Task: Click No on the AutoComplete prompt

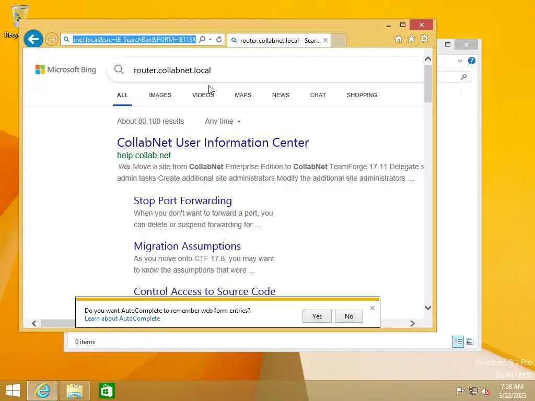Action: click(x=348, y=316)
